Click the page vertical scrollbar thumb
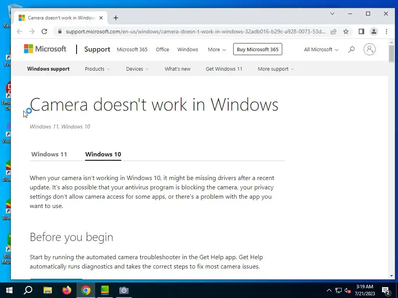Viewport: 398px width, 298px height. click(x=391, y=54)
